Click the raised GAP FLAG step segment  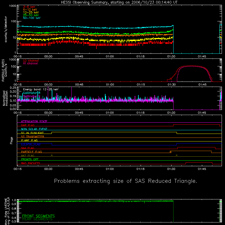(196, 125)
